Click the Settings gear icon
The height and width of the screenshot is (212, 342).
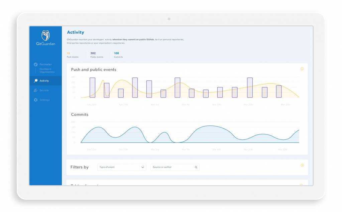[36, 100]
